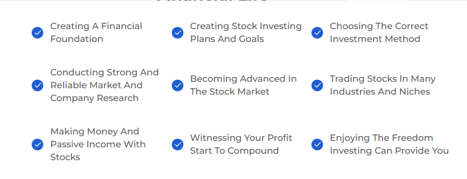Viewport: 467px width, 179px height.
Task: Click the Creating Stock Investing Plans And Goals text
Action: click(x=246, y=32)
